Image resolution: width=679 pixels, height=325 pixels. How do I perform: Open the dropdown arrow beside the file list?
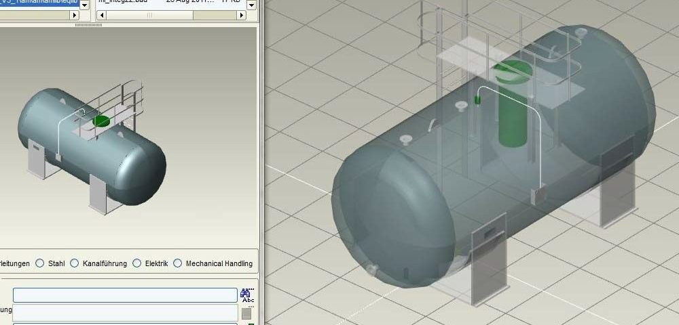coord(252,4)
